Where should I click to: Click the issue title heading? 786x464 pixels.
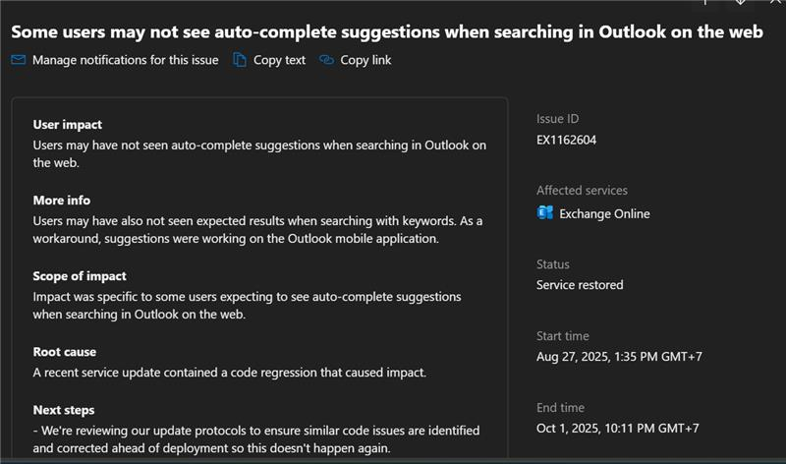click(387, 31)
